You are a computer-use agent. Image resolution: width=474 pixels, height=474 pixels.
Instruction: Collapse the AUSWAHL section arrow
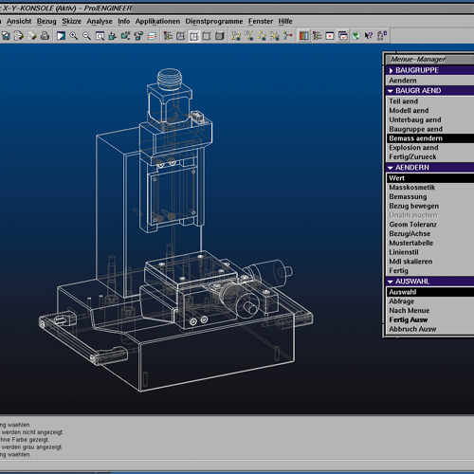click(391, 282)
